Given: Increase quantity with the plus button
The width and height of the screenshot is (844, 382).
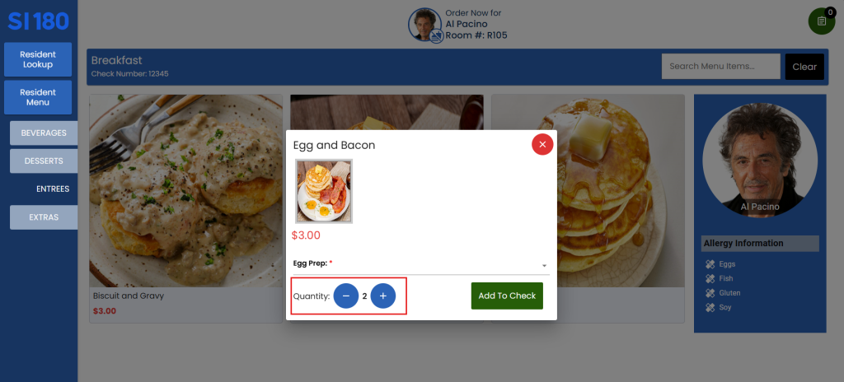Looking at the screenshot, I should tap(382, 296).
